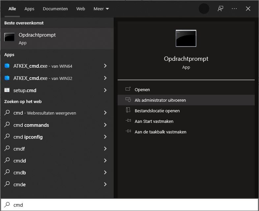Expand the Meer dropdown

[x=101, y=9]
